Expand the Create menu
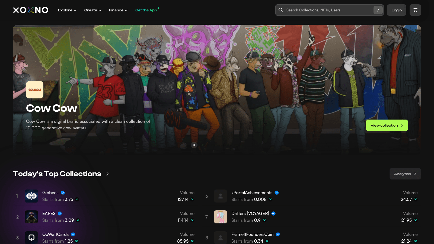434x244 pixels. pyautogui.click(x=92, y=10)
